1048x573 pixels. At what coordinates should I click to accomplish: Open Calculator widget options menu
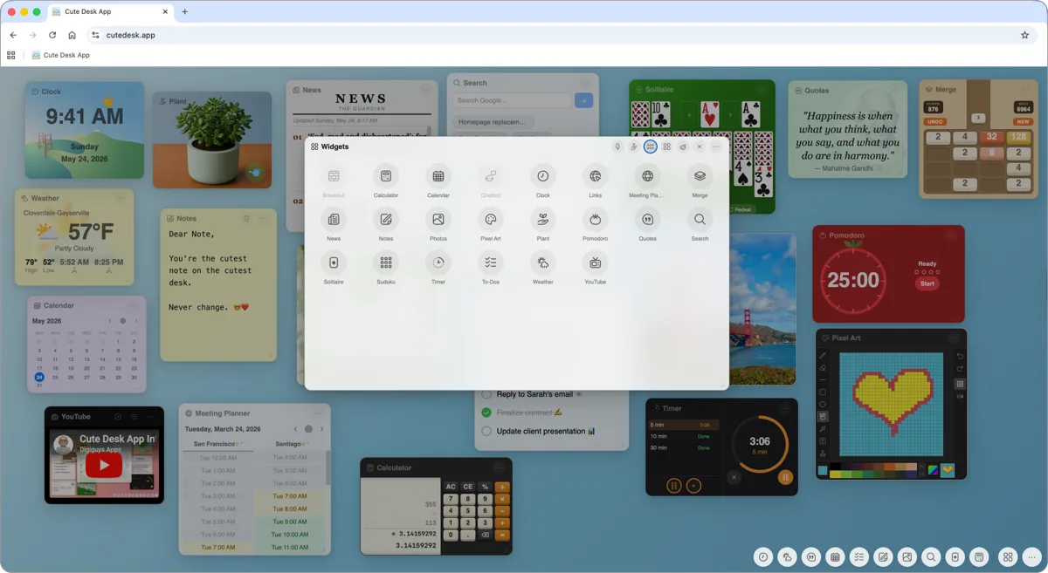point(499,467)
